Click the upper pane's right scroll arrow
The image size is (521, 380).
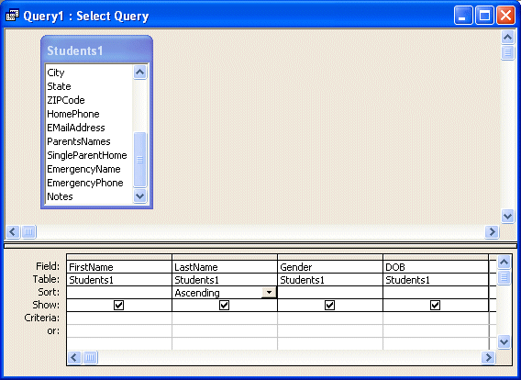[492, 231]
